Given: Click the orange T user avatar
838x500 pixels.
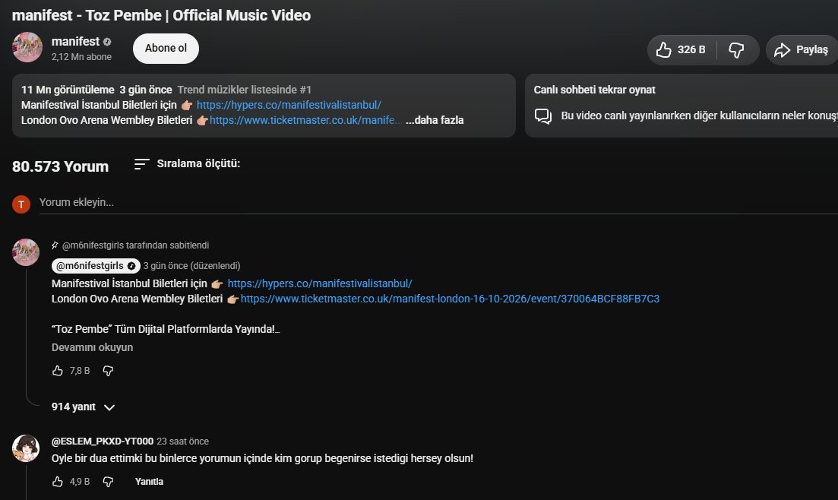Looking at the screenshot, I should pos(21,204).
